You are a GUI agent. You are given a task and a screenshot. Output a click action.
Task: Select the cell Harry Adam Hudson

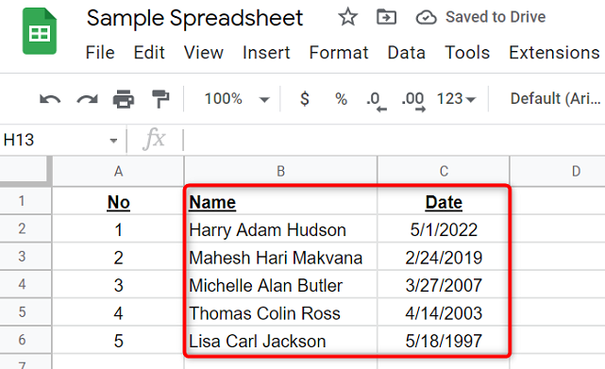(281, 229)
